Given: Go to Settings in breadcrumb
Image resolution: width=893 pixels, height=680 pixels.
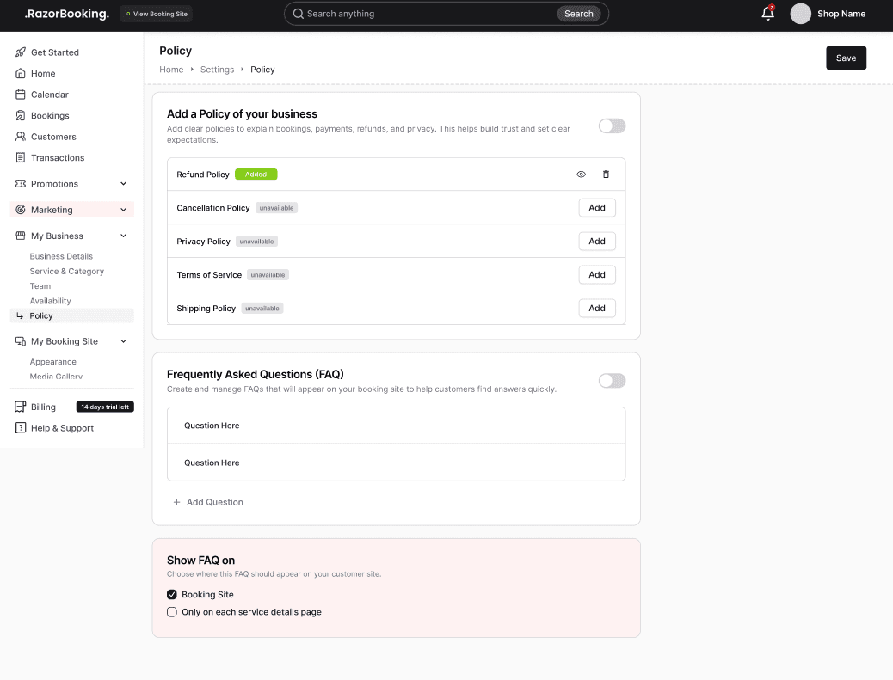Looking at the screenshot, I should coord(217,70).
